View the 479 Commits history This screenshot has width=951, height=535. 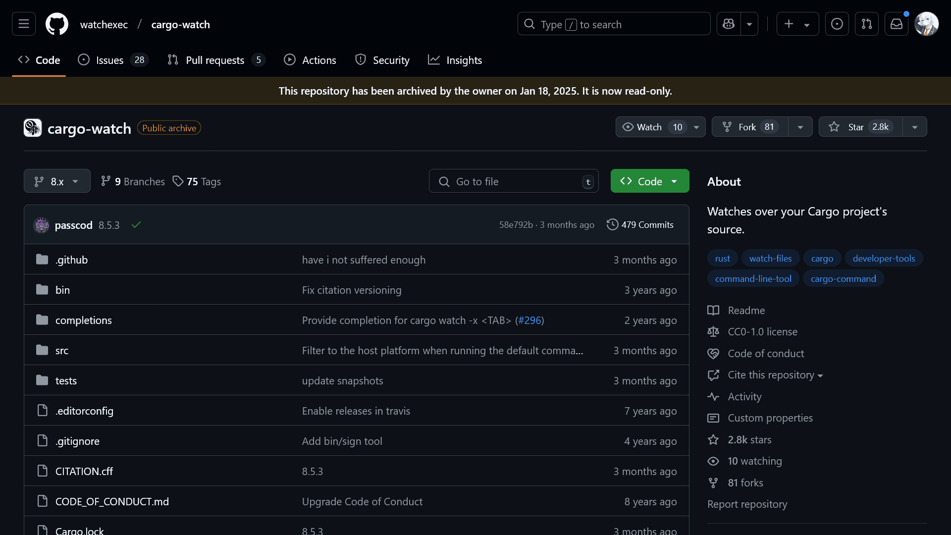(640, 225)
